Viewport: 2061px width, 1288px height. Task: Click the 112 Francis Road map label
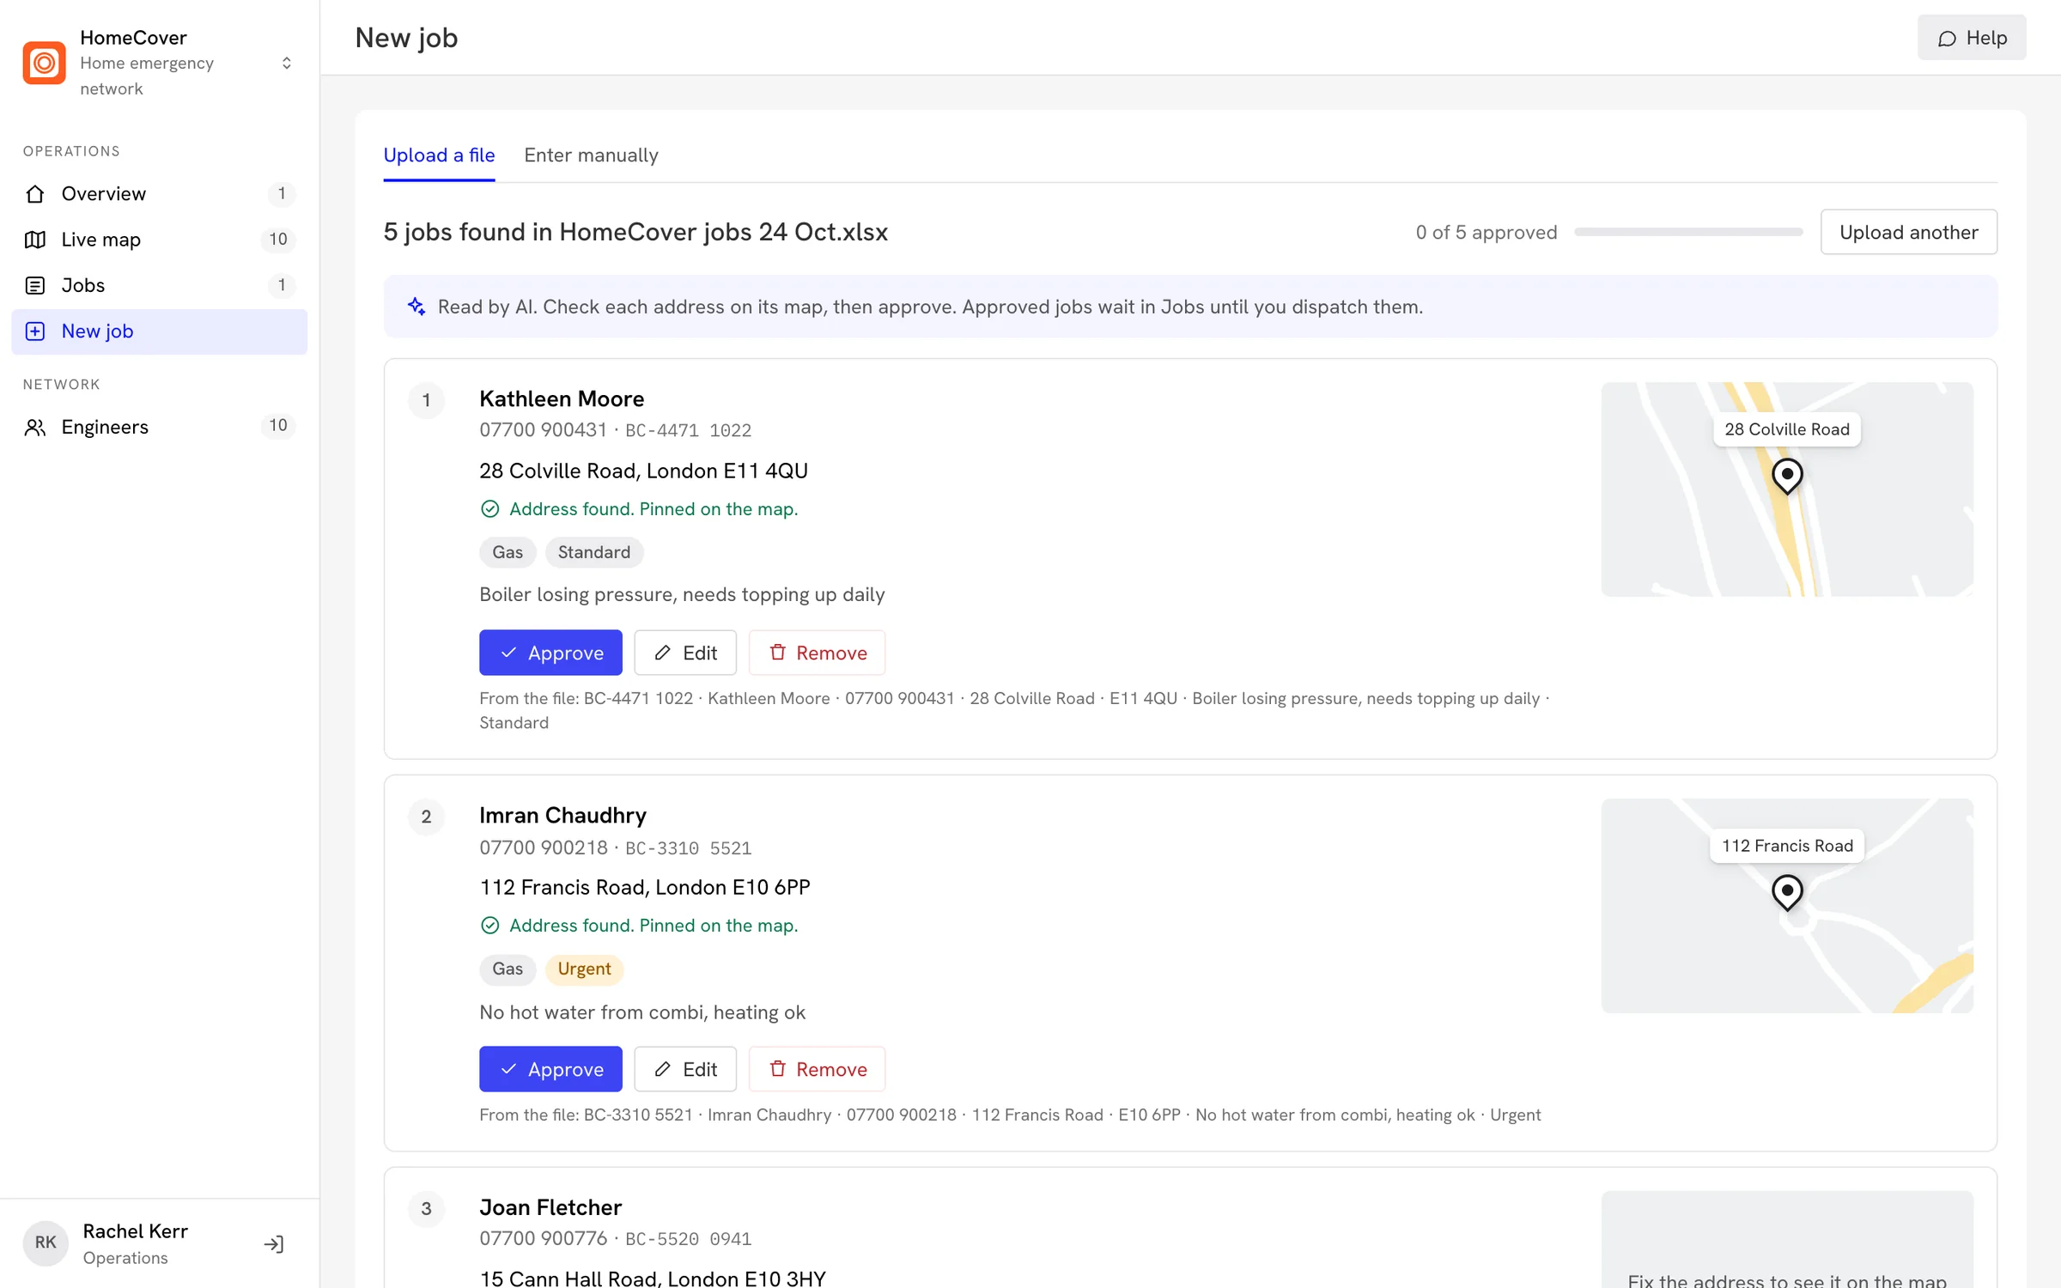pos(1787,846)
